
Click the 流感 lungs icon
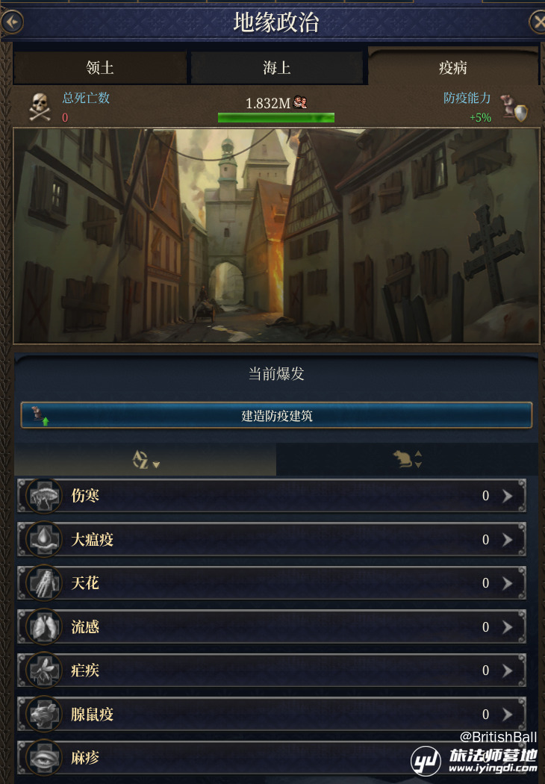(x=44, y=627)
